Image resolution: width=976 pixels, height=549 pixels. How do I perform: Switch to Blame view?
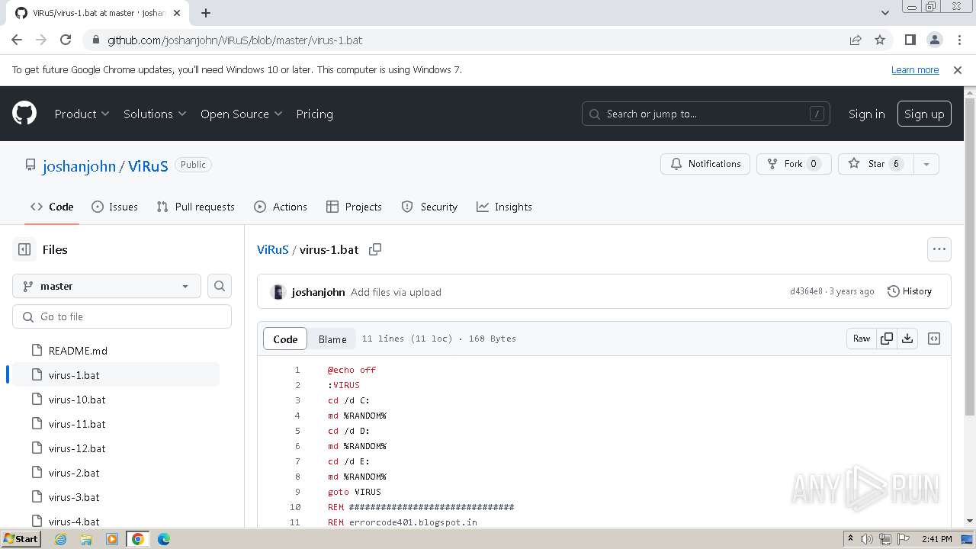coord(332,339)
